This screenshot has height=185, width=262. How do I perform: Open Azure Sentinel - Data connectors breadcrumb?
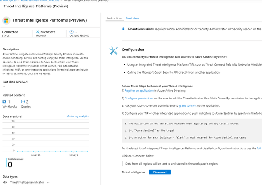40,0
